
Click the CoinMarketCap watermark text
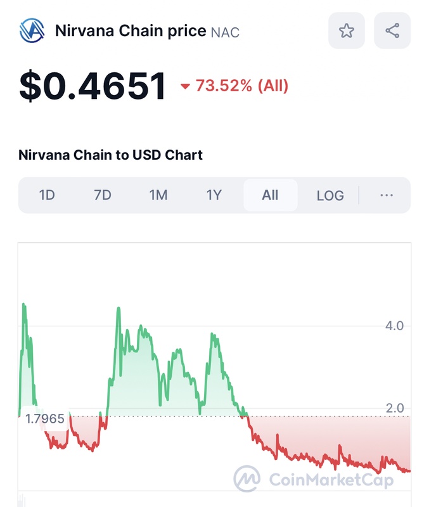[331, 480]
